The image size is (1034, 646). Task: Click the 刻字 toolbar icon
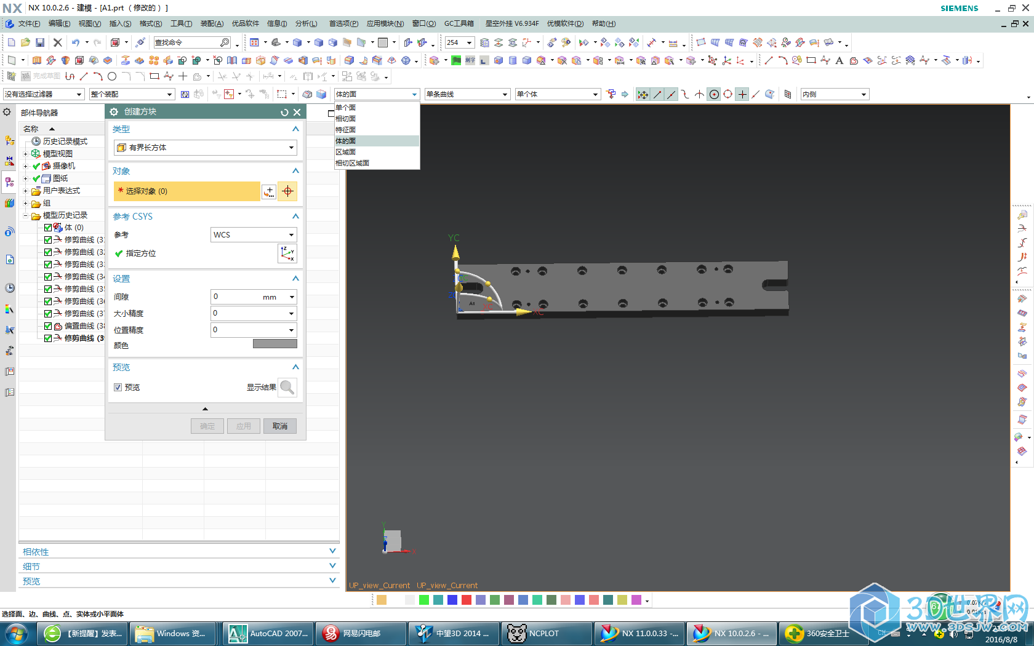click(x=470, y=60)
